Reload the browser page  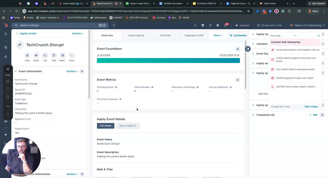(x=17, y=11)
